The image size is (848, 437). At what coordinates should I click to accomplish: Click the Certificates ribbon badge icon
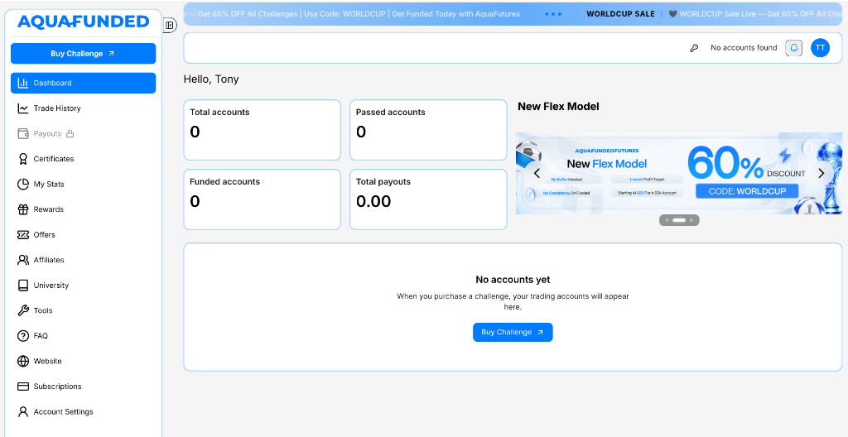click(22, 159)
